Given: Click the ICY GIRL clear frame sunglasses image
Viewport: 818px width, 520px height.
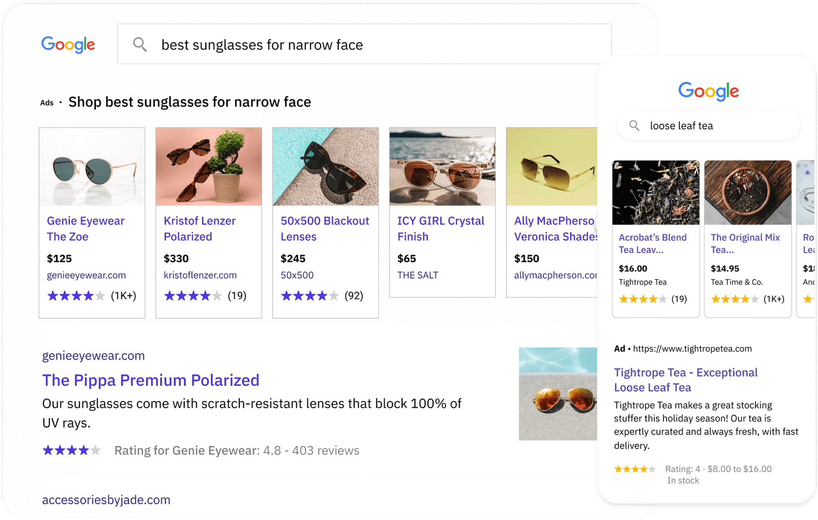Looking at the screenshot, I should pyautogui.click(x=442, y=166).
